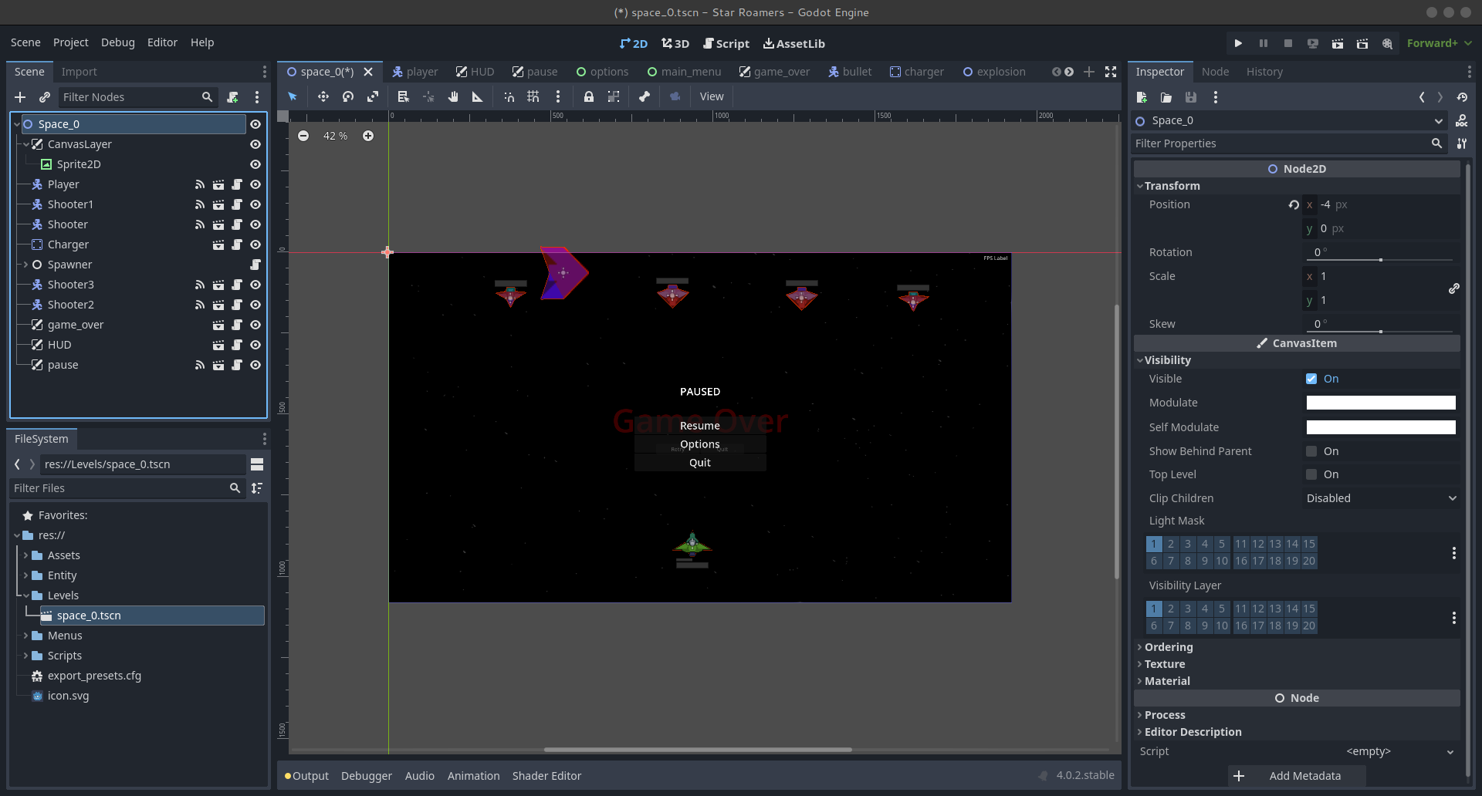1482x796 pixels.
Task: Open the script attached to Player node
Action: (237, 184)
